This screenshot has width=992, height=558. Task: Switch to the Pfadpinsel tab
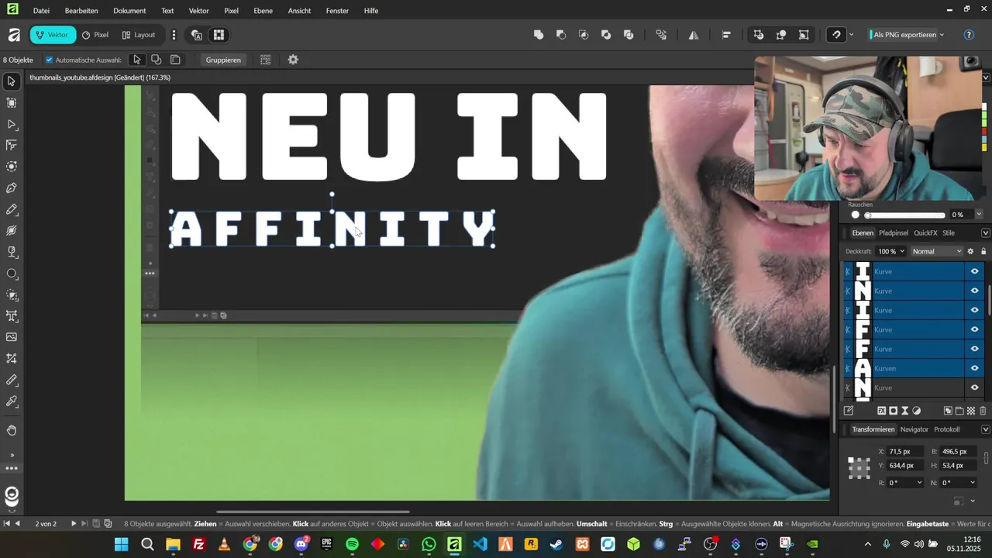[x=893, y=232]
